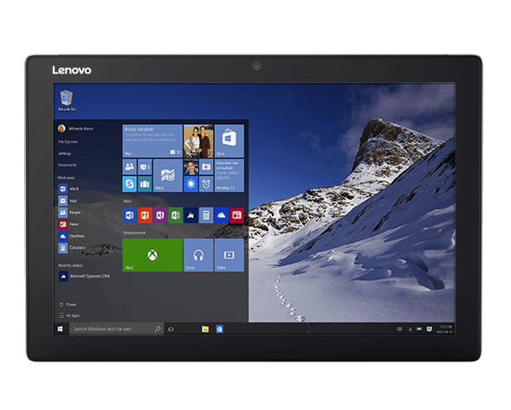Open Documents in the Start menu

pyautogui.click(x=68, y=165)
